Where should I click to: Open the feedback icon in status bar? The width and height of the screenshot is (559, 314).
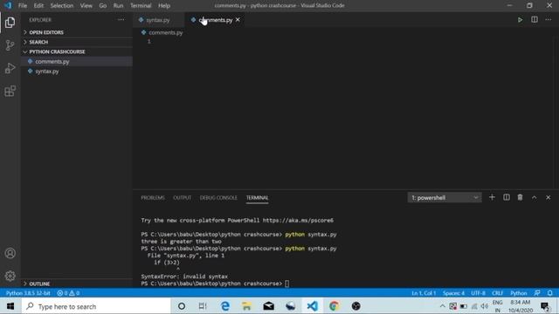pos(537,293)
